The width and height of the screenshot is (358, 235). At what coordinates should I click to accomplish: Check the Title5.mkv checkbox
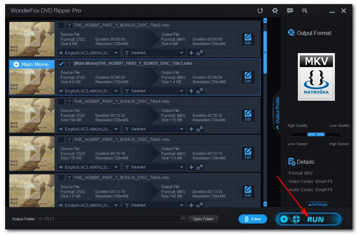click(61, 139)
